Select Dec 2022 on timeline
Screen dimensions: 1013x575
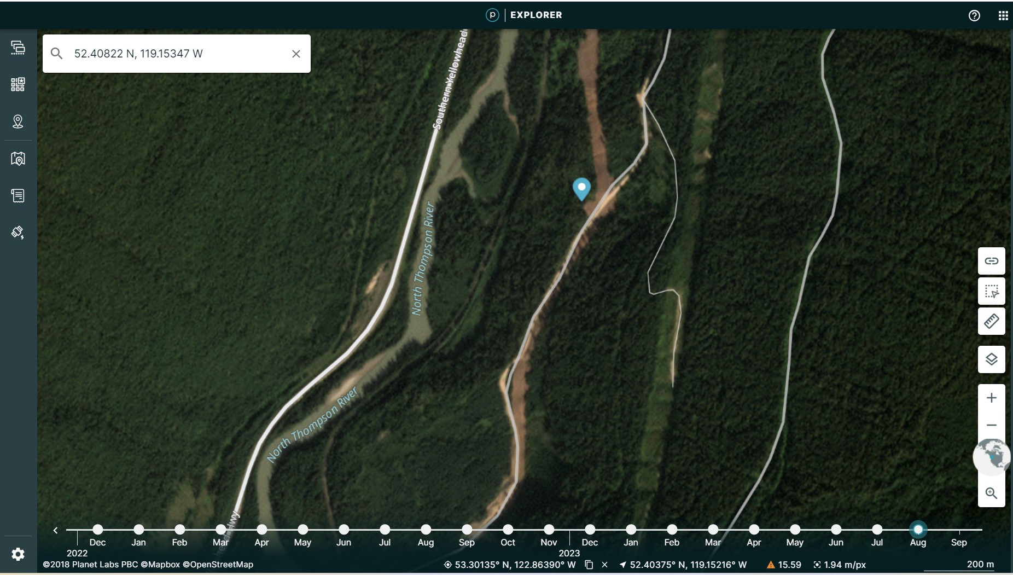[x=97, y=530]
